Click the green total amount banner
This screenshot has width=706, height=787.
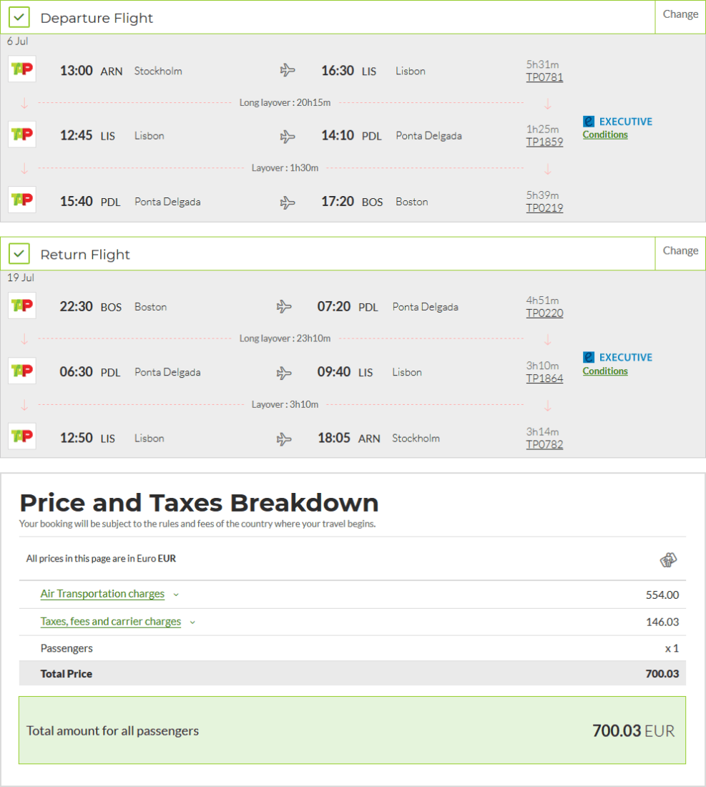coord(352,730)
